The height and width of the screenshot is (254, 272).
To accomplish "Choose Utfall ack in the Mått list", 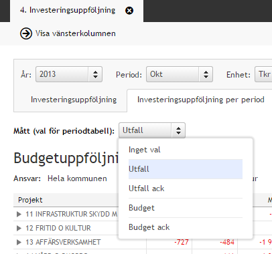I will click(186, 188).
